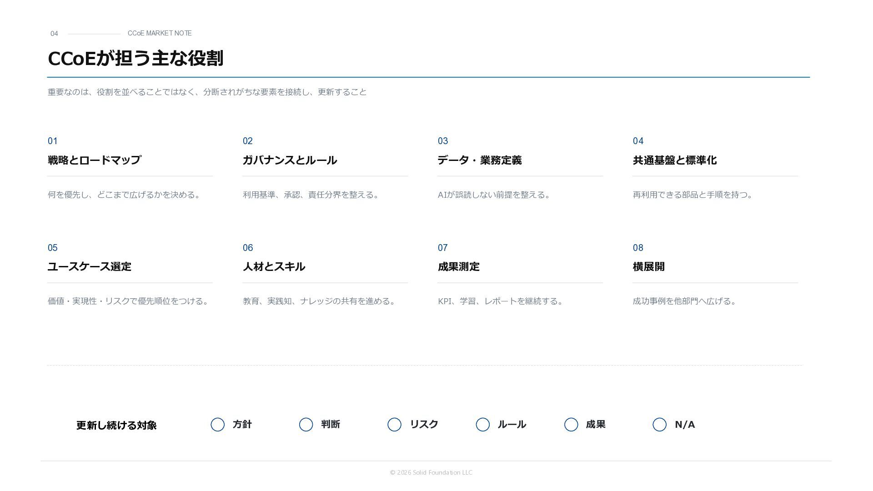Click the number 07 above 成果測定
The width and height of the screenshot is (873, 491).
tap(443, 248)
